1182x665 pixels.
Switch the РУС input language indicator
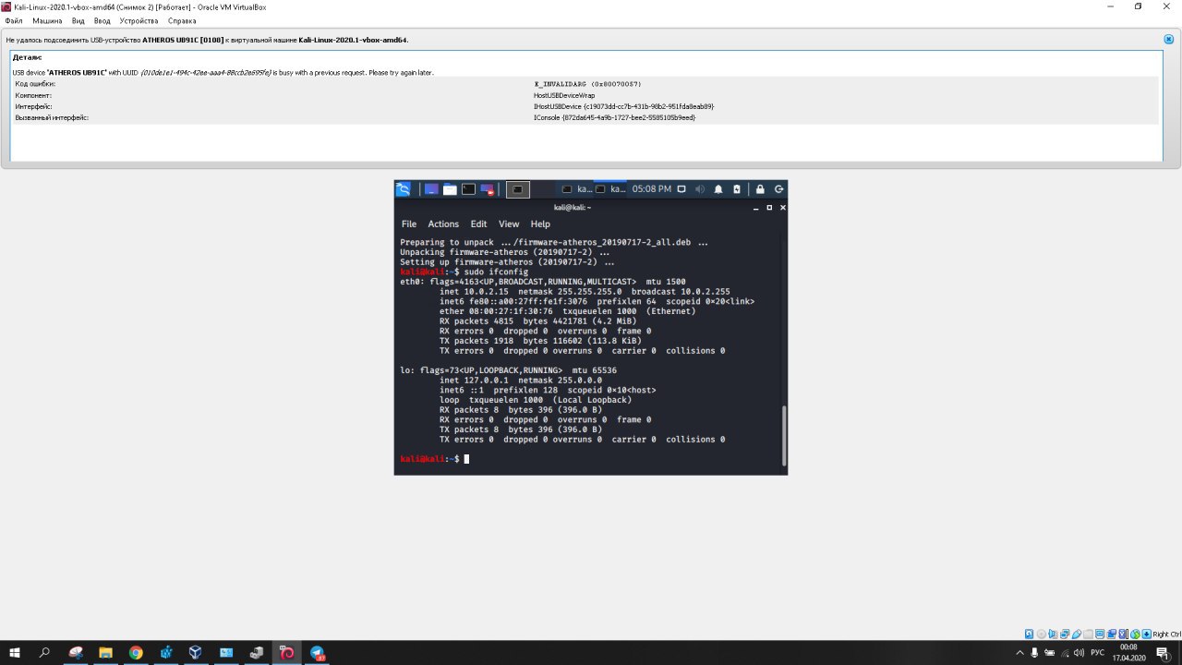(1098, 652)
